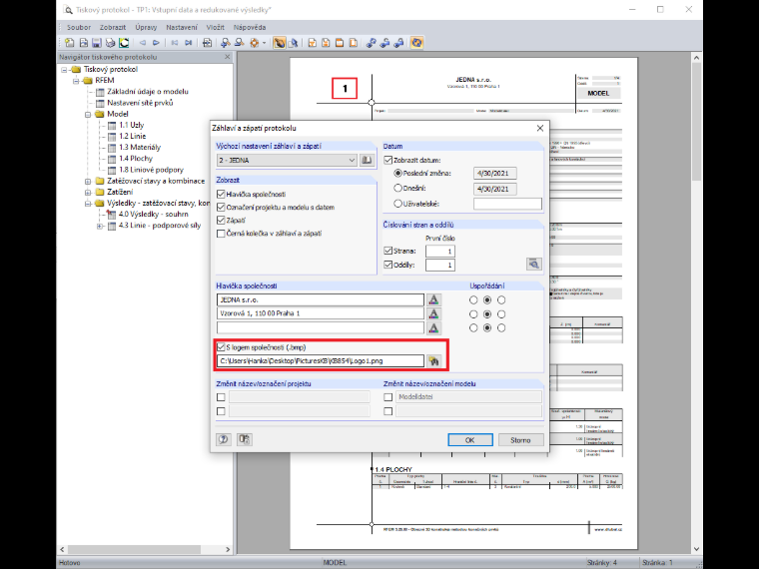The image size is (759, 569).
Task: Toggle Zobrazit datum checkbox
Action: [388, 160]
